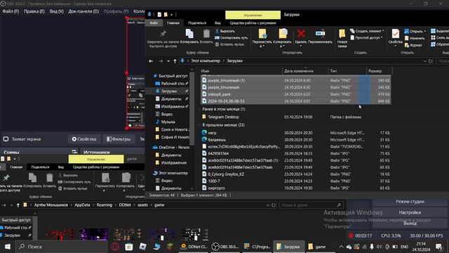Select file 0_Cyborg Greyfox_KZ
Viewport: 449px width, 253px height.
pyautogui.click(x=226, y=174)
